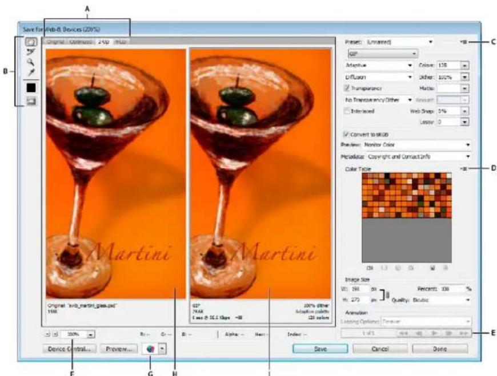Click the fourth icon under the color table
497x376 pixels.
click(411, 268)
